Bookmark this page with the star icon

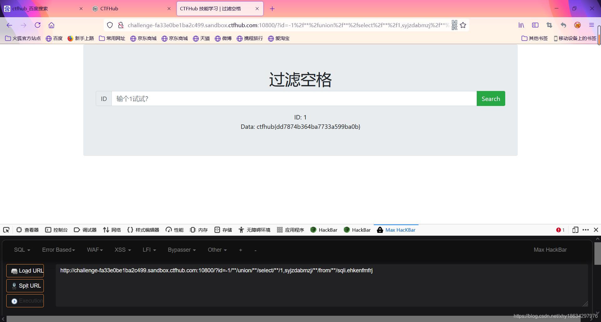464,25
